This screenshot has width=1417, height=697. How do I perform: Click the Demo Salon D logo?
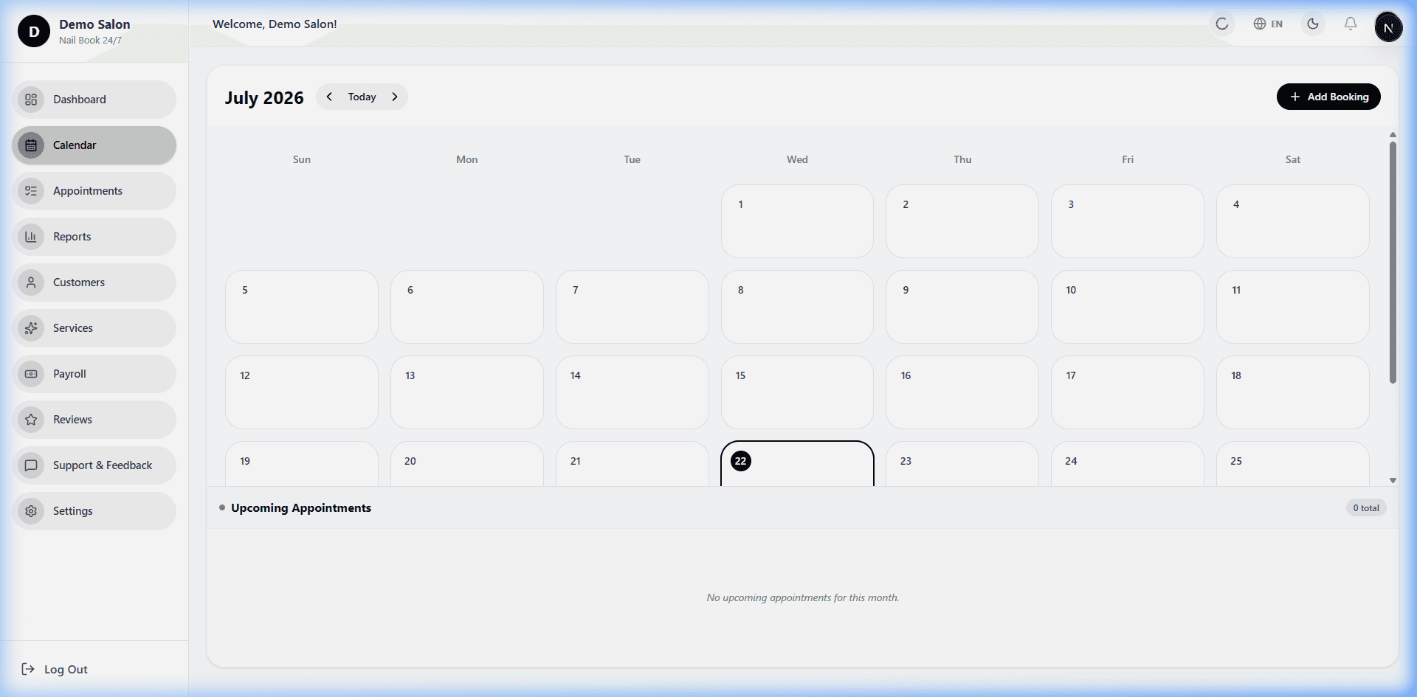click(x=34, y=31)
